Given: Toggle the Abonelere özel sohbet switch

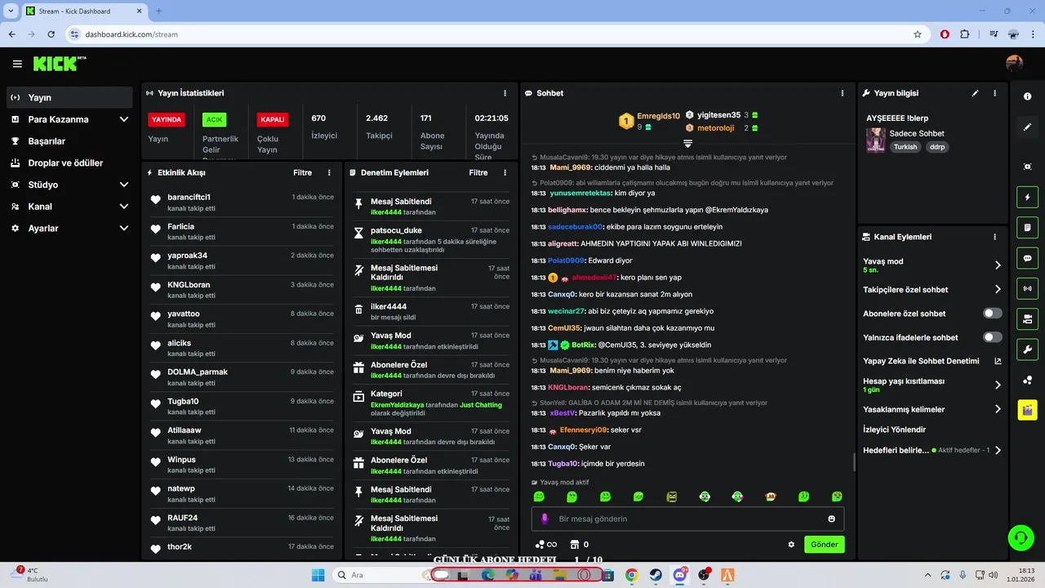Looking at the screenshot, I should pos(992,314).
